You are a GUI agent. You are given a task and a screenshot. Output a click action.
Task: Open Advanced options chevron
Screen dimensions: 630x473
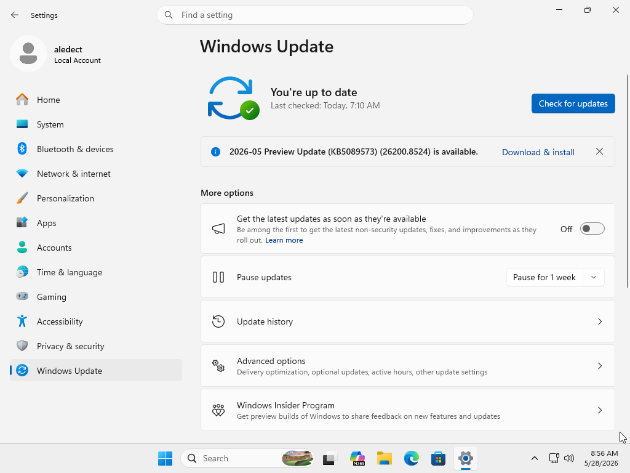click(599, 366)
